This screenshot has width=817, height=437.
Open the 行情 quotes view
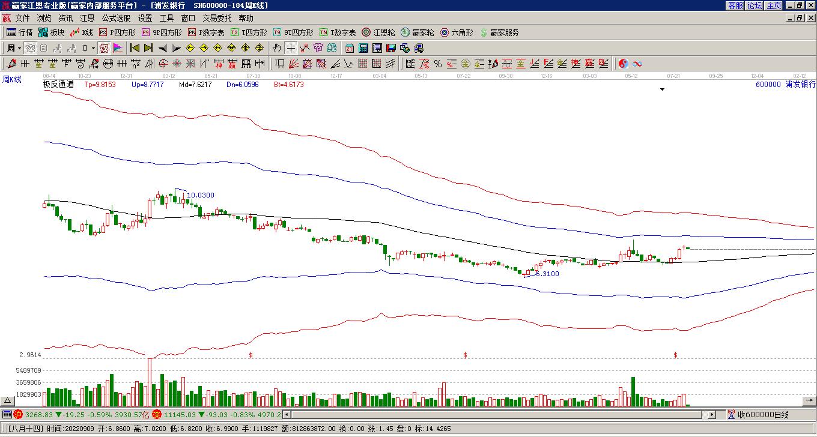(x=20, y=32)
